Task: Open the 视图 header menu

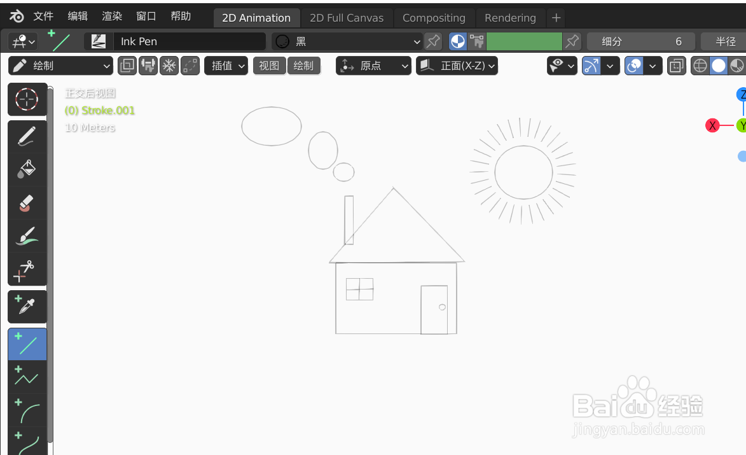Action: [x=269, y=66]
